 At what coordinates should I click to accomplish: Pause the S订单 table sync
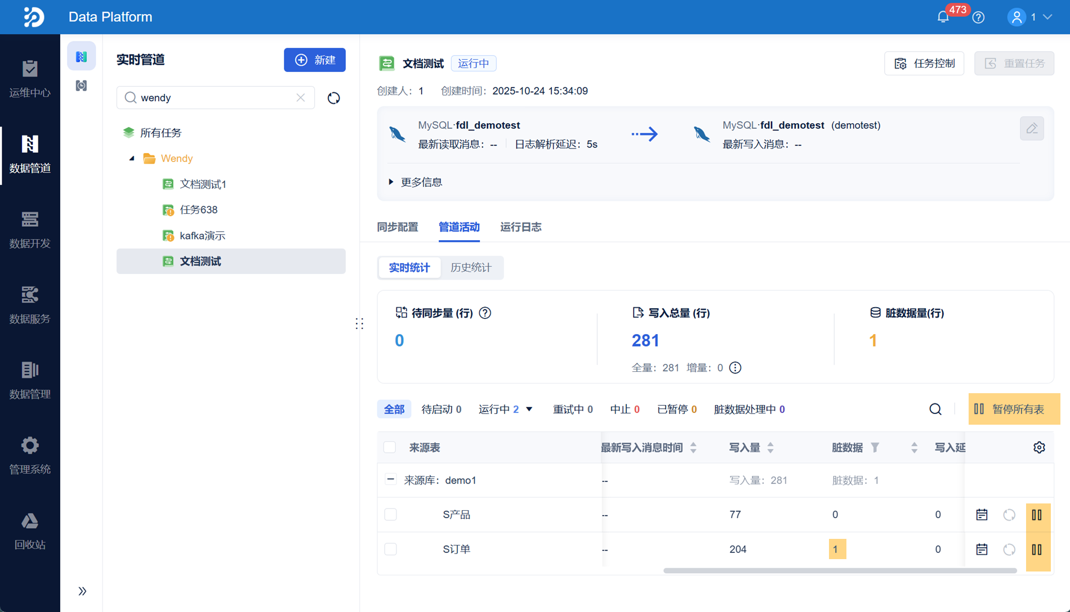tap(1037, 550)
